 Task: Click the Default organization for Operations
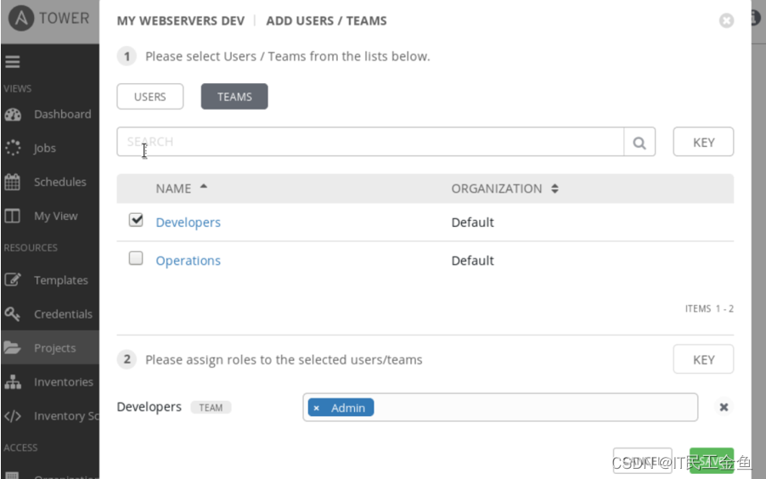pyautogui.click(x=472, y=261)
